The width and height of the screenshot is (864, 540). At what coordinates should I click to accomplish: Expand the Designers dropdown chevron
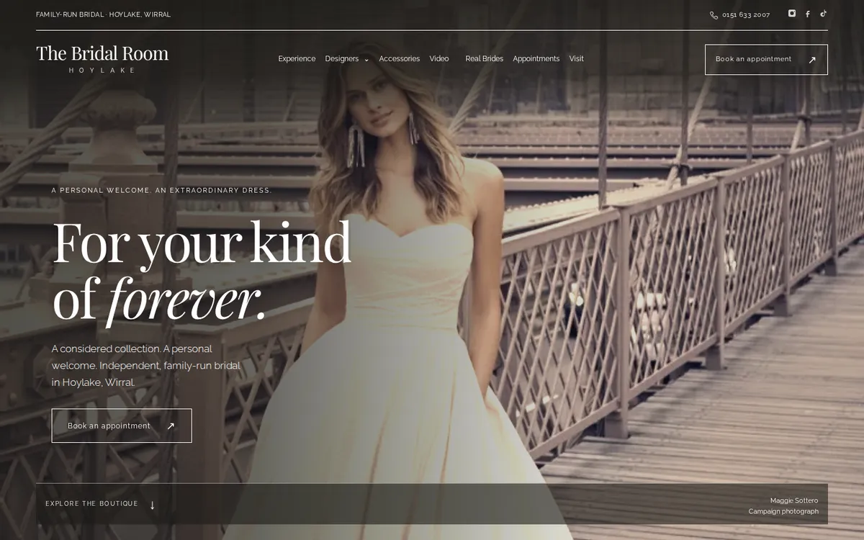(366, 60)
